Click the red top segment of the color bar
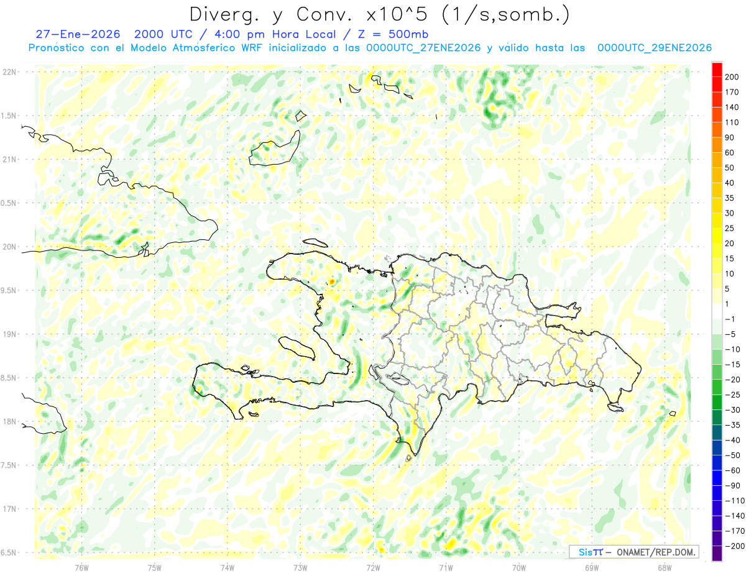 (x=717, y=69)
